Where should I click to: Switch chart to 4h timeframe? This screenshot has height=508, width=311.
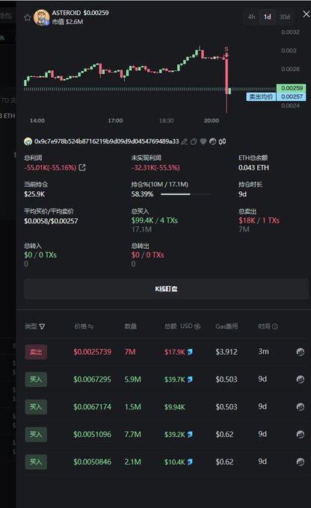[251, 17]
